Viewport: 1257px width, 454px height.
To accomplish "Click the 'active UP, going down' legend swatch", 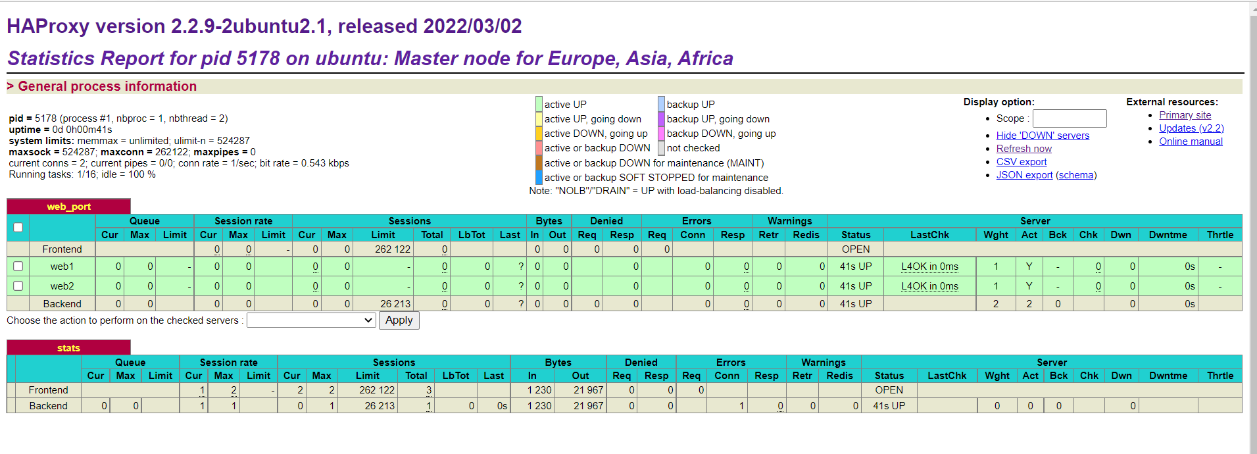I will click(x=539, y=118).
